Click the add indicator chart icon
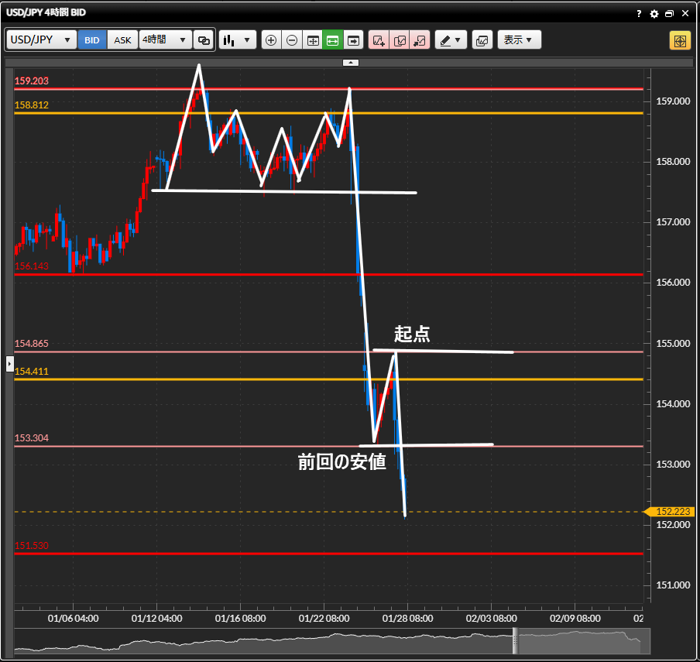700x662 pixels. coord(379,39)
